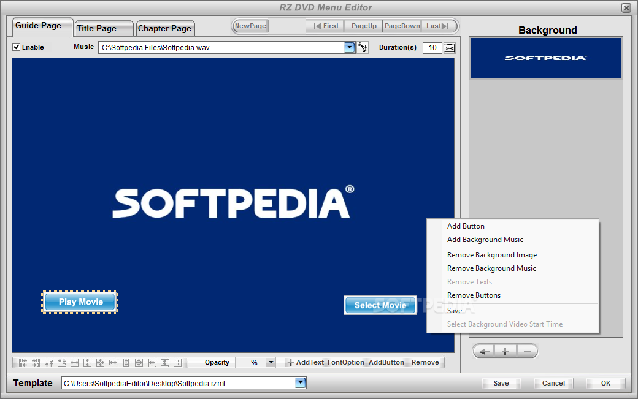Click the Music file path field
This screenshot has height=399, width=638.
pos(221,48)
